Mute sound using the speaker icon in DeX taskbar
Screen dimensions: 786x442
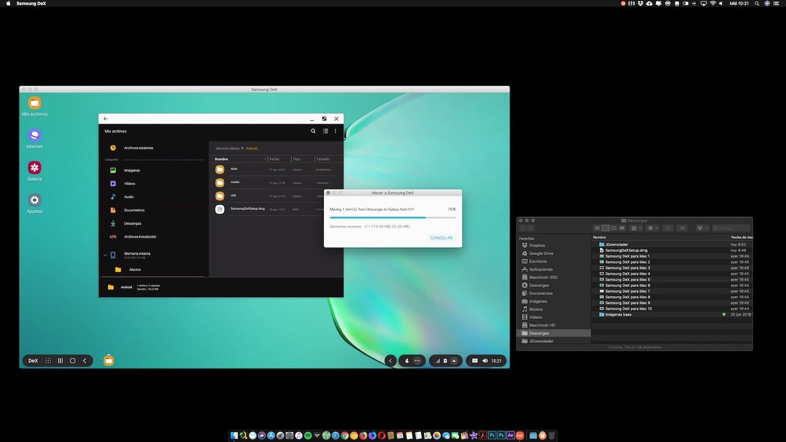[x=484, y=360]
